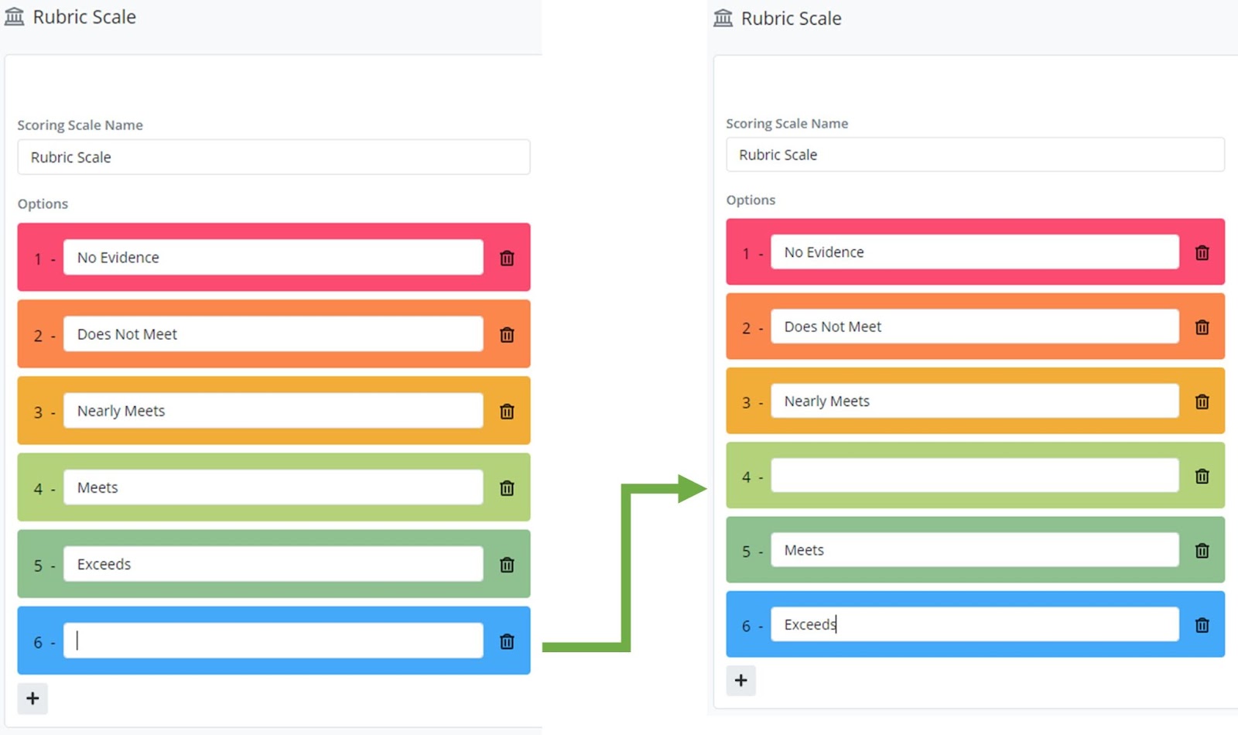Viewport: 1238px width, 735px height.
Task: Edit the left 'Nearly Meets' text field
Action: 273,411
